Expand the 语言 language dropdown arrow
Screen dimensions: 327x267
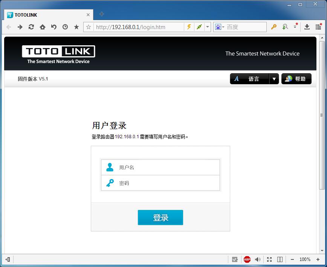(x=274, y=79)
